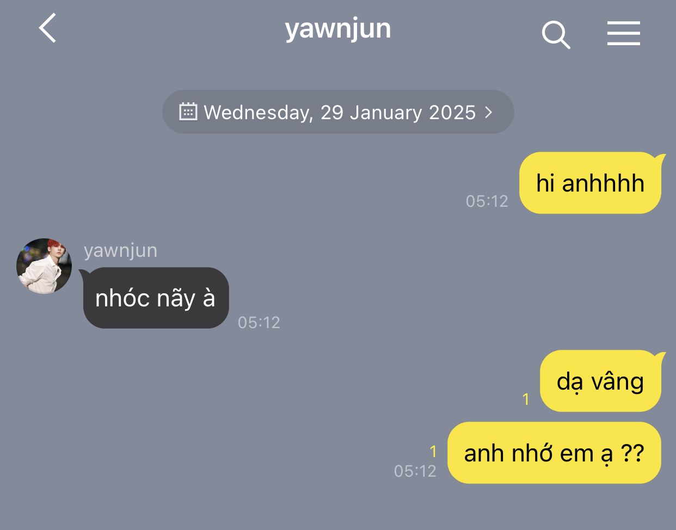676x530 pixels.
Task: Tap the 05:12 timestamp beside "anh nhớ em ạ ??"
Action: click(x=415, y=471)
